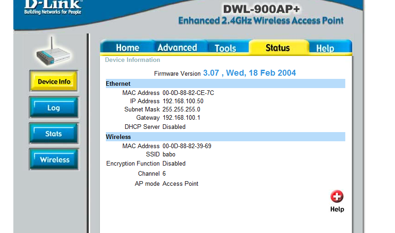Image resolution: width=395 pixels, height=233 pixels.
Task: Select Ethernet MAC address 00-0D-88-82-CE-7C
Action: click(x=188, y=93)
